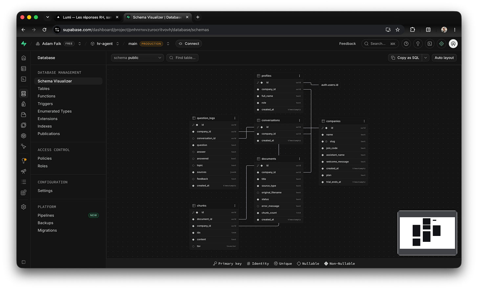Screen dimensions: 478x290
Task: Click the sidebar collapse icon at bottom
Action: click(x=24, y=262)
